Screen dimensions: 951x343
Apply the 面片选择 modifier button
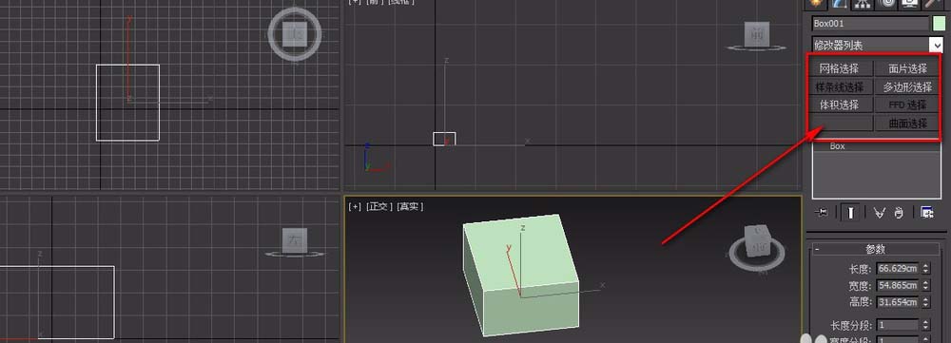[908, 68]
